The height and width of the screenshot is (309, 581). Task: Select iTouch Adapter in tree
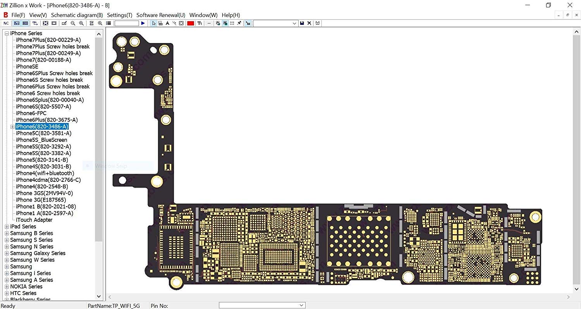[34, 220]
